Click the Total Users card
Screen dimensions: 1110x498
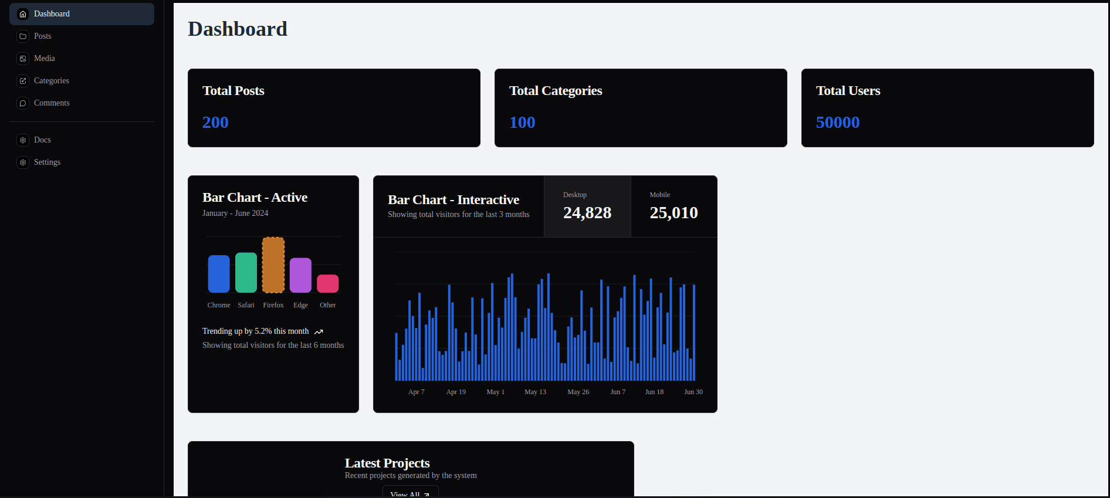[947, 108]
